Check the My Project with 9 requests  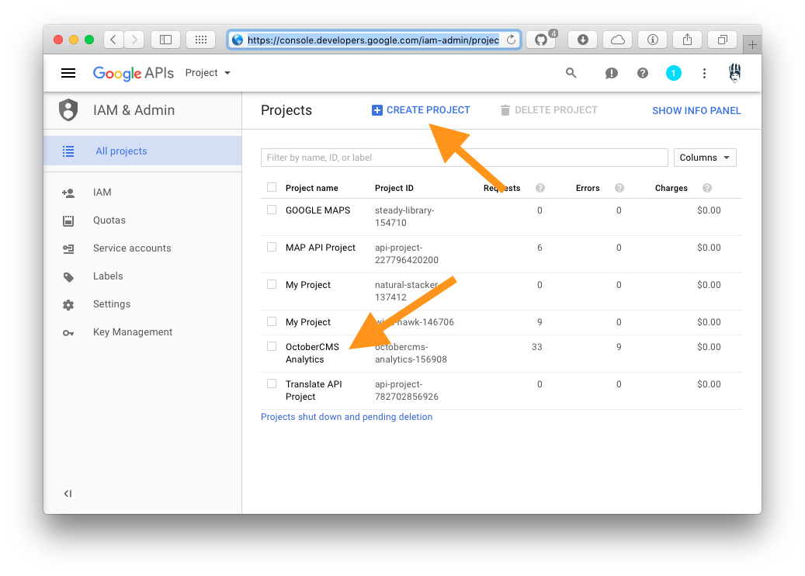(272, 322)
